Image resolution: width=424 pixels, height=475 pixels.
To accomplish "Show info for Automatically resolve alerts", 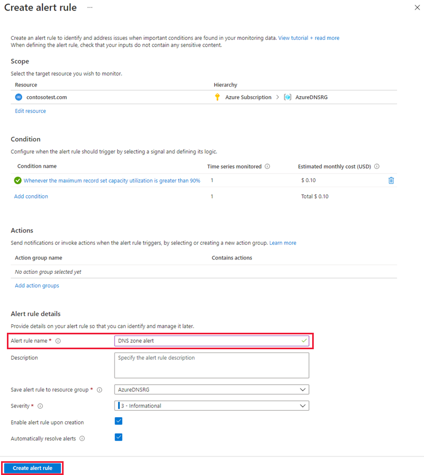I will tap(82, 439).
